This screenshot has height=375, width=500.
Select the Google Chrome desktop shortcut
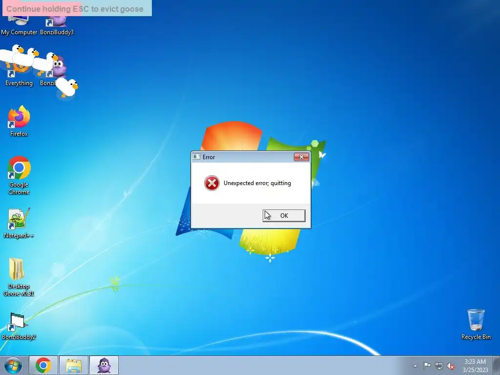19,175
